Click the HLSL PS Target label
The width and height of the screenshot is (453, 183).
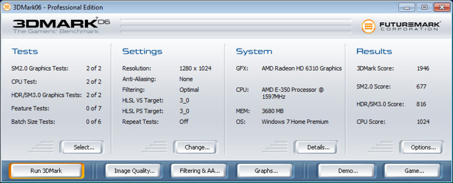(x=143, y=111)
